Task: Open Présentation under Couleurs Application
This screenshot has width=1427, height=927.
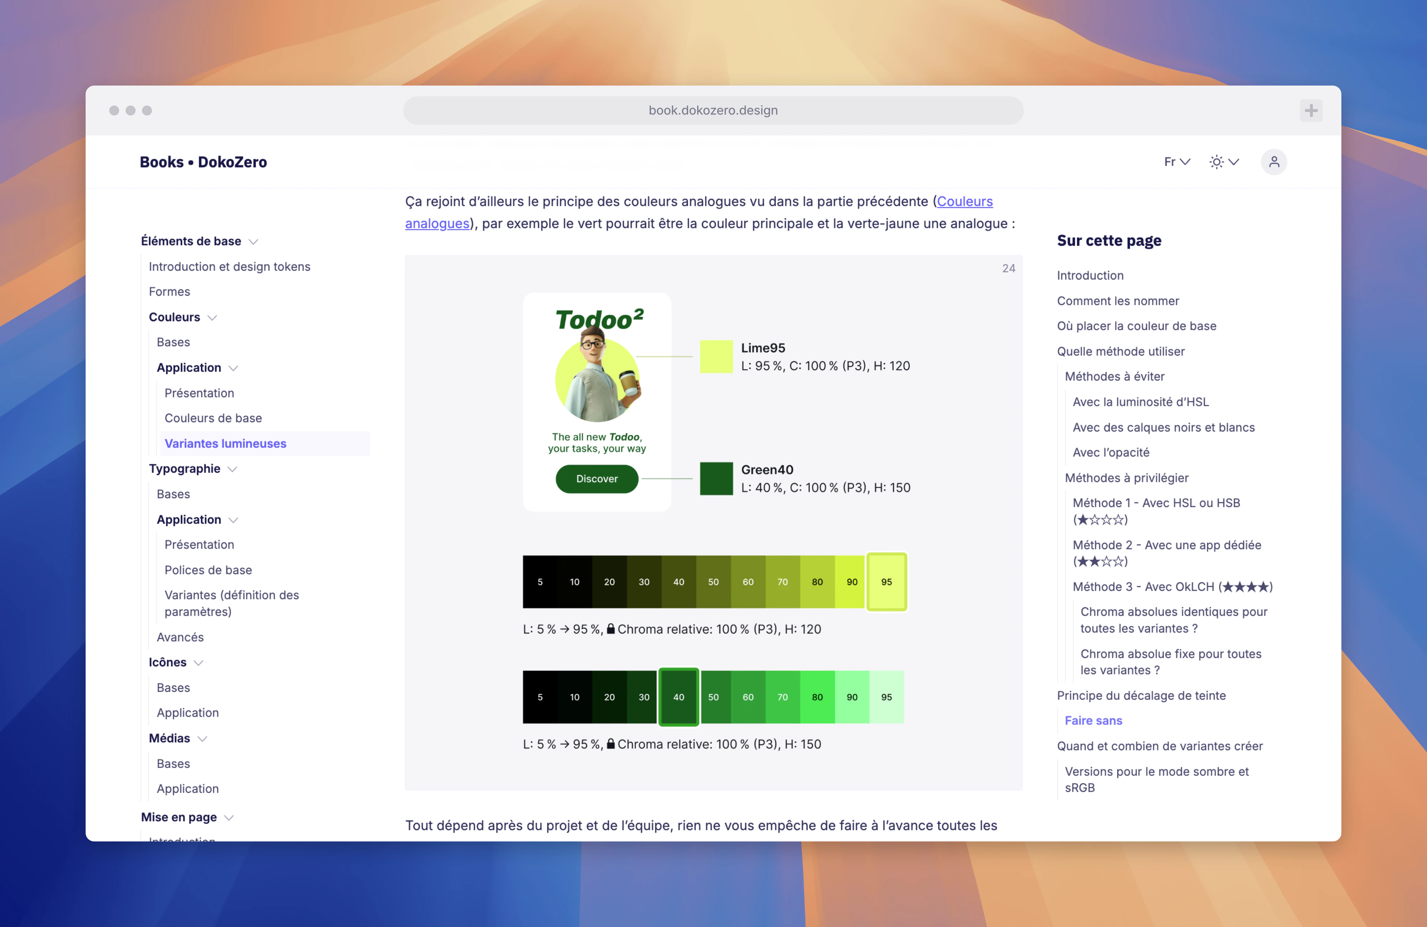Action: pos(199,393)
